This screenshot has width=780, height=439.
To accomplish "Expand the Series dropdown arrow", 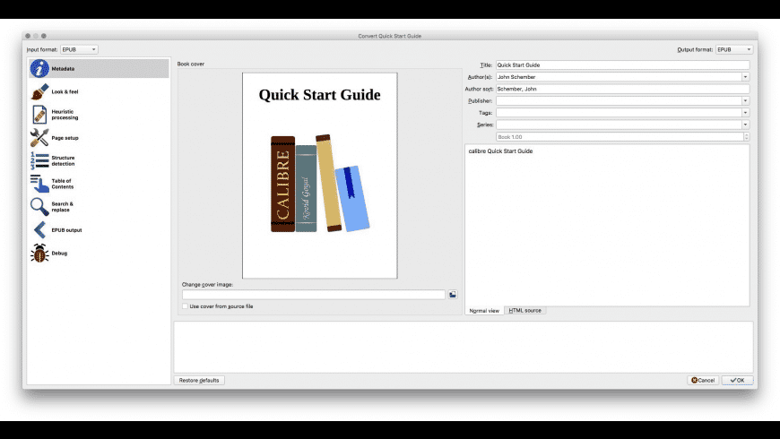I will click(x=745, y=125).
